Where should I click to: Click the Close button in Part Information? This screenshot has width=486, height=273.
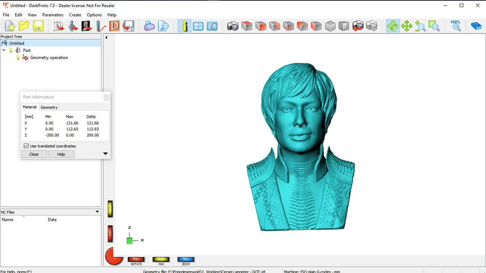[x=34, y=154]
